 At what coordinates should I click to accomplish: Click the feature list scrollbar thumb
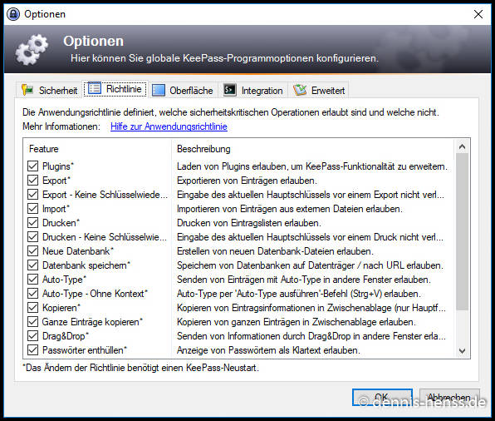(462, 231)
